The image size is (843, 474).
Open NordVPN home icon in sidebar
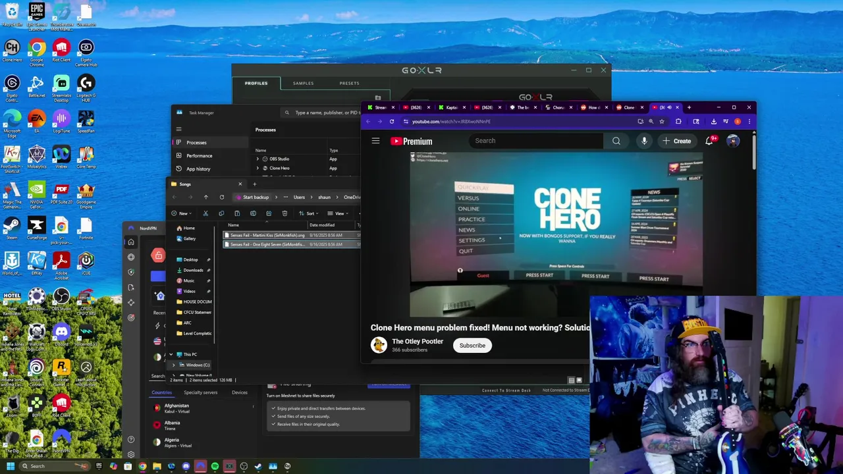click(x=131, y=242)
